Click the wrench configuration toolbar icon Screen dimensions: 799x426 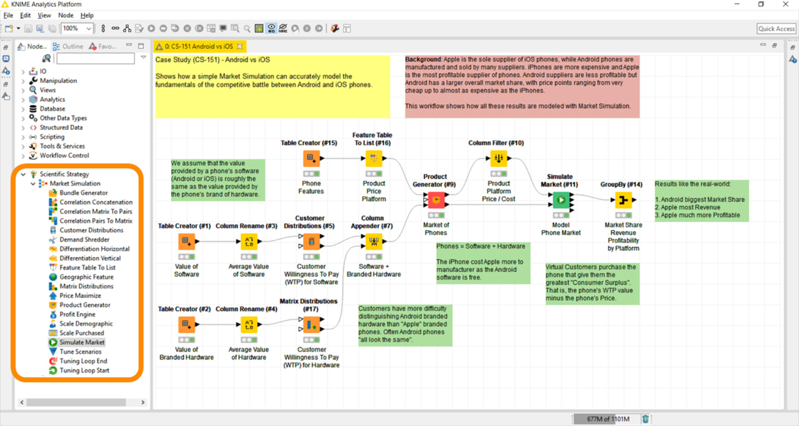[335, 29]
